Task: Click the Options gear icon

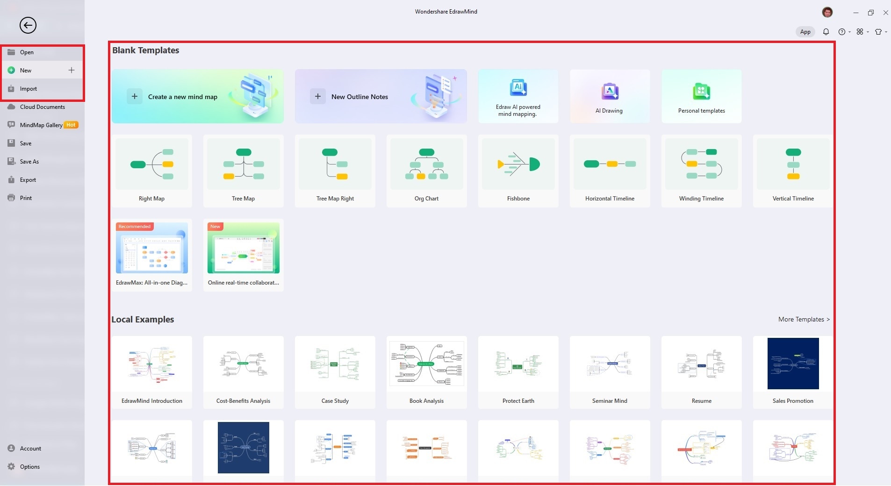Action: pos(11,466)
